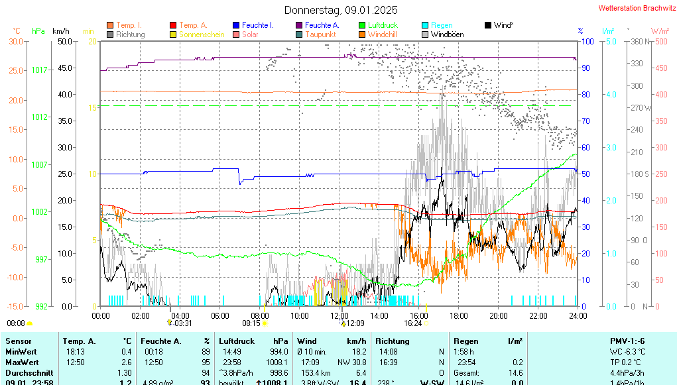Click the Solar legend label
The height and width of the screenshot is (385, 677).
click(250, 34)
